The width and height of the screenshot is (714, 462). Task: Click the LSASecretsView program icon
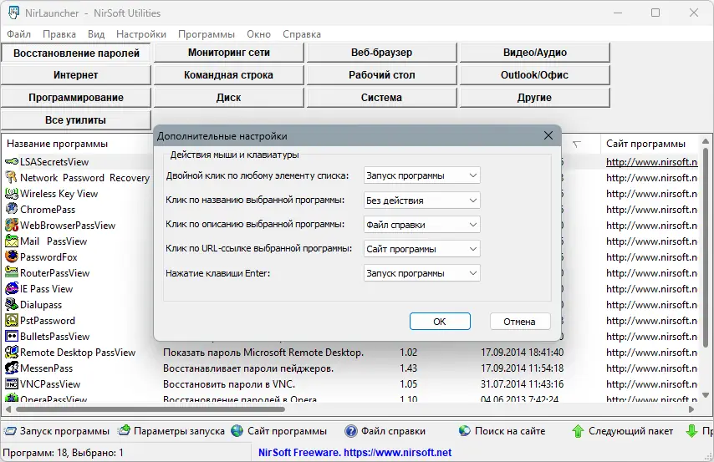point(12,161)
